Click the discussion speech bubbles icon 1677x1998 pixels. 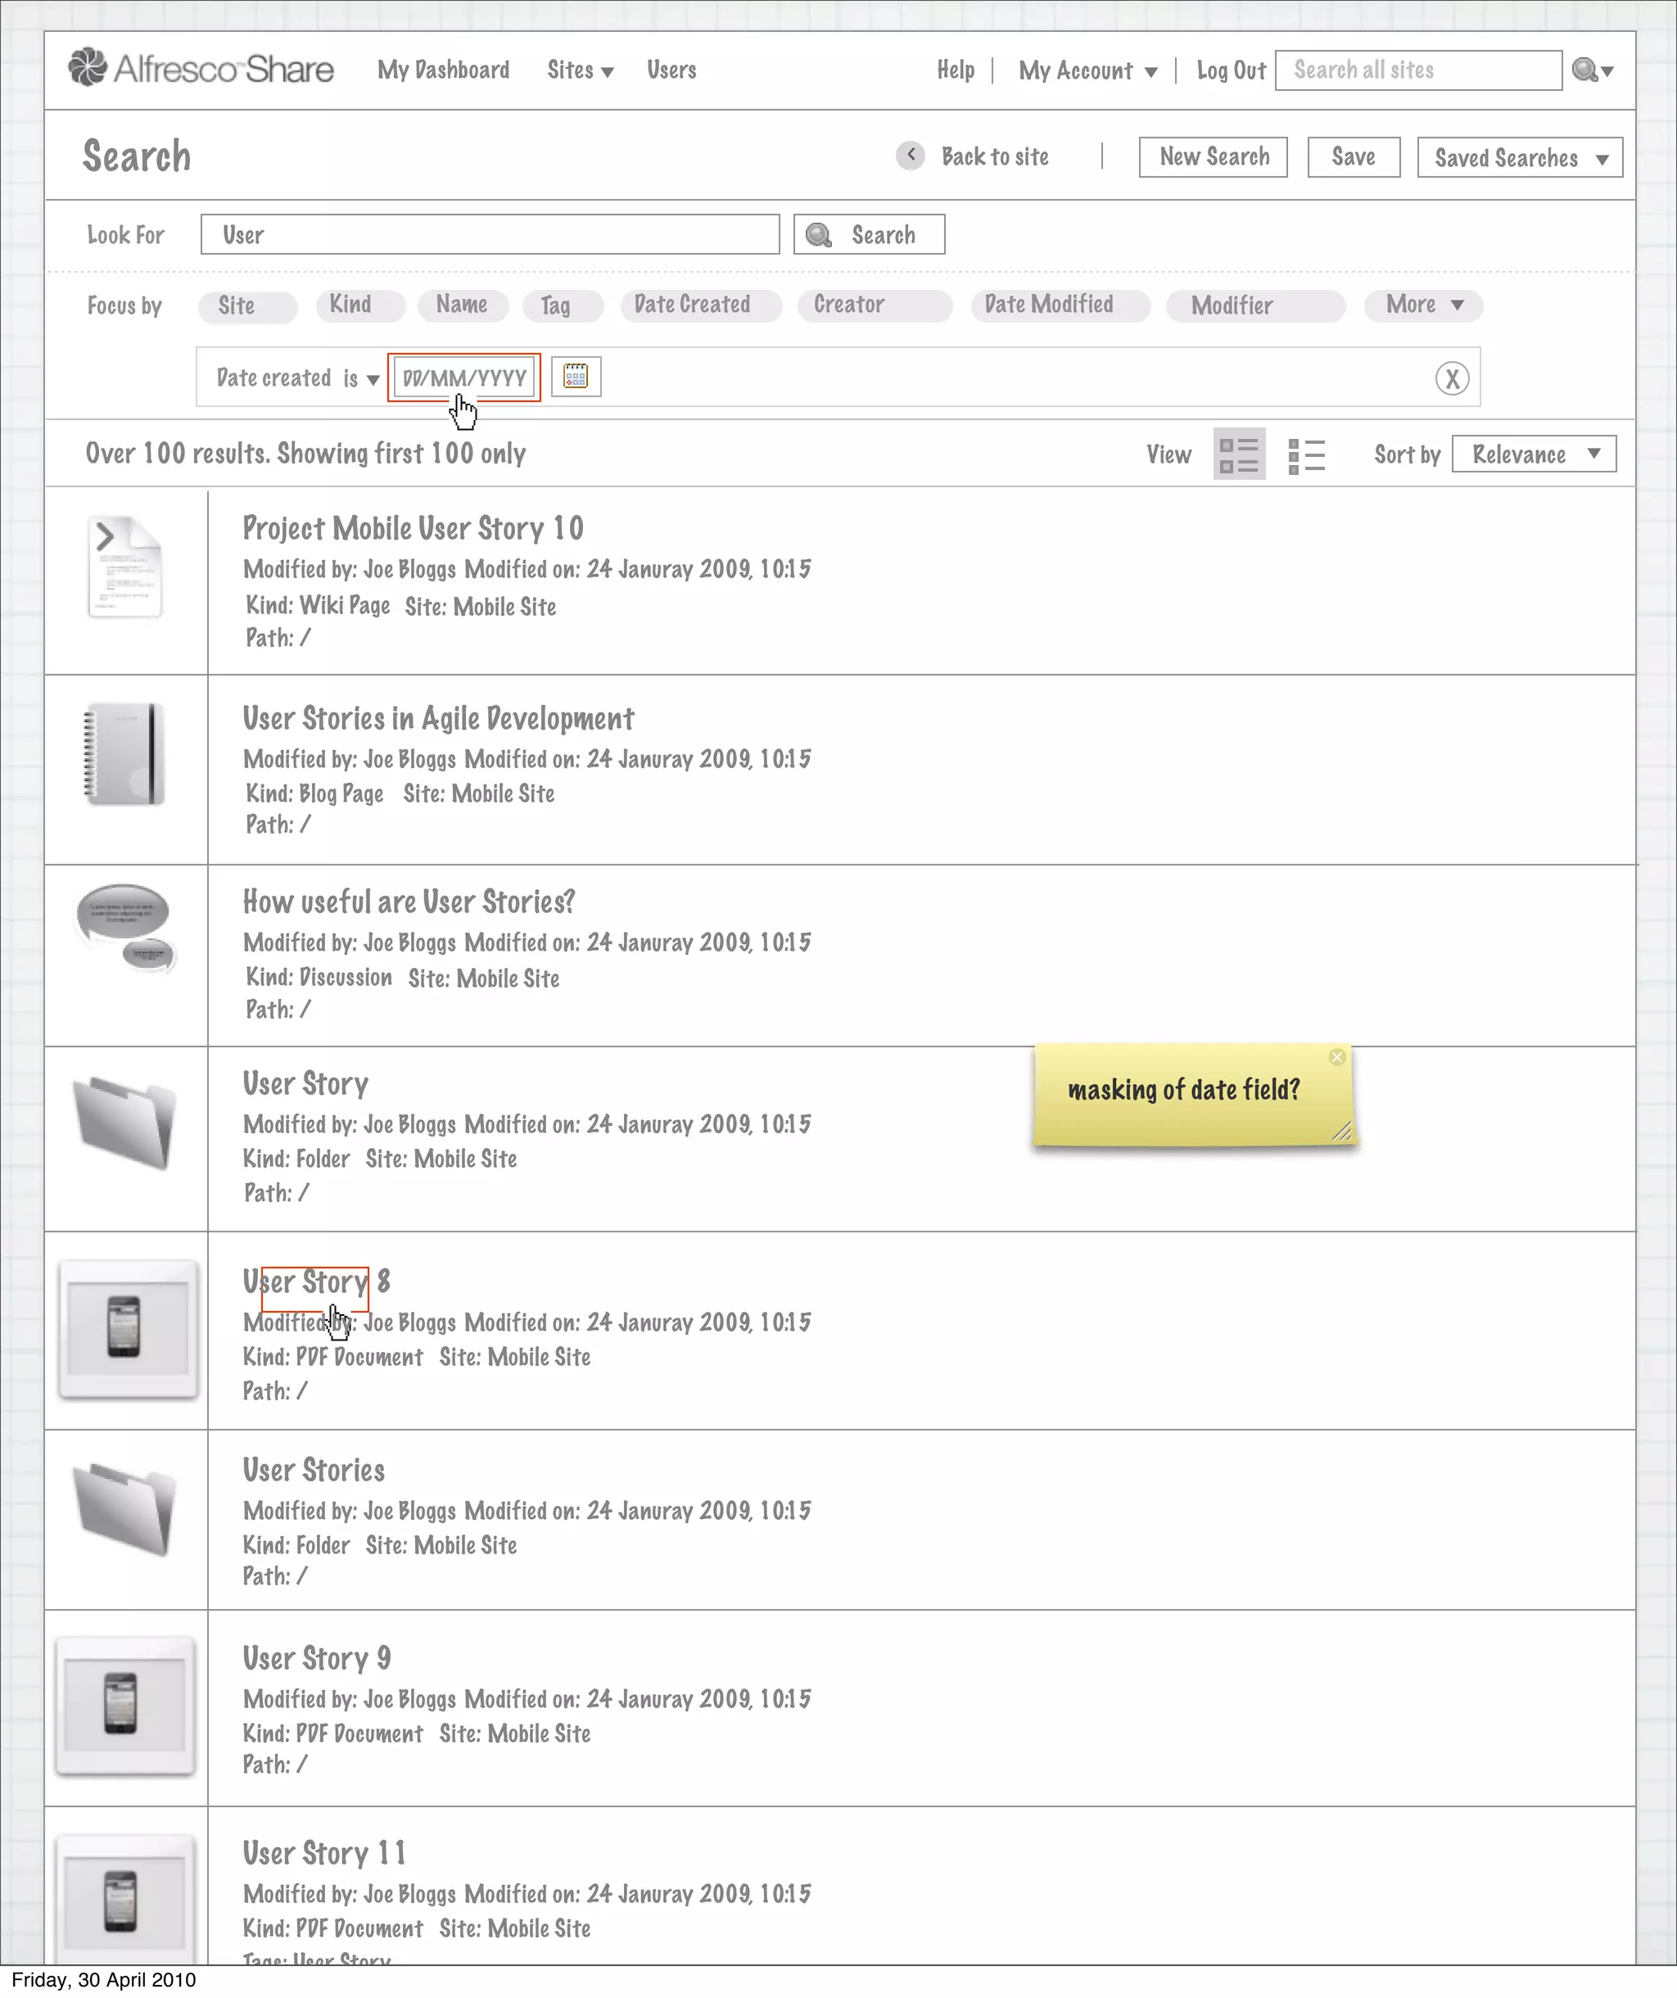pyautogui.click(x=124, y=929)
